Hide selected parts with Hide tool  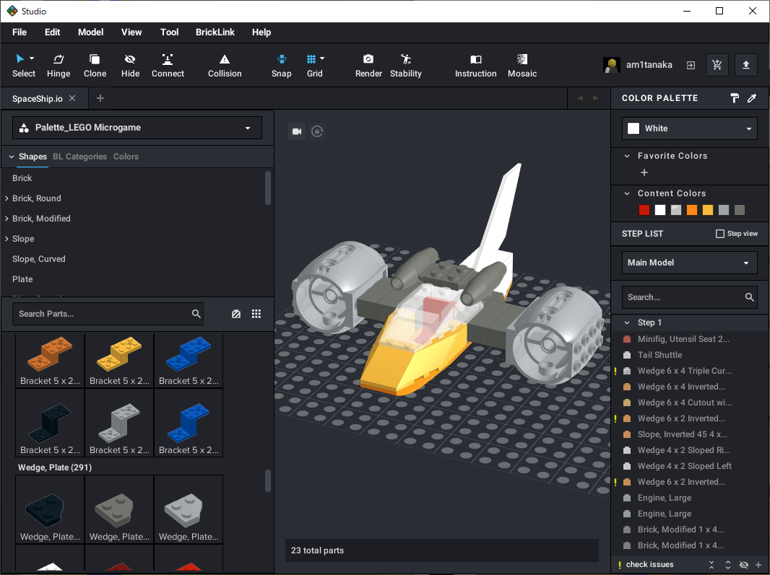point(130,65)
